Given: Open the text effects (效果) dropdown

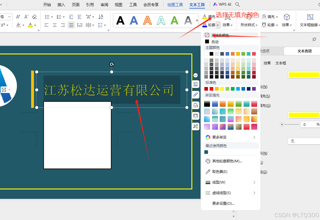Looking at the screenshot, I should click(228, 25).
